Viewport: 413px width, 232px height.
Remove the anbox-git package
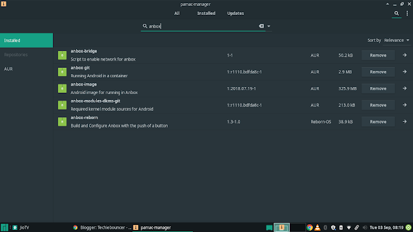click(378, 72)
